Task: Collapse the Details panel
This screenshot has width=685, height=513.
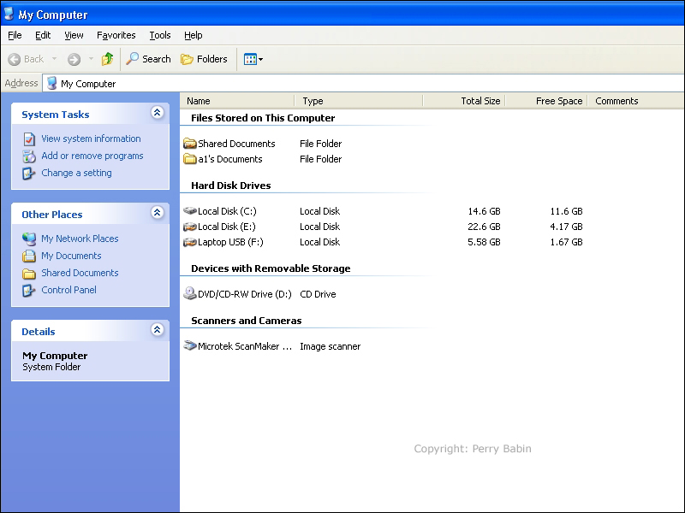Action: (158, 329)
